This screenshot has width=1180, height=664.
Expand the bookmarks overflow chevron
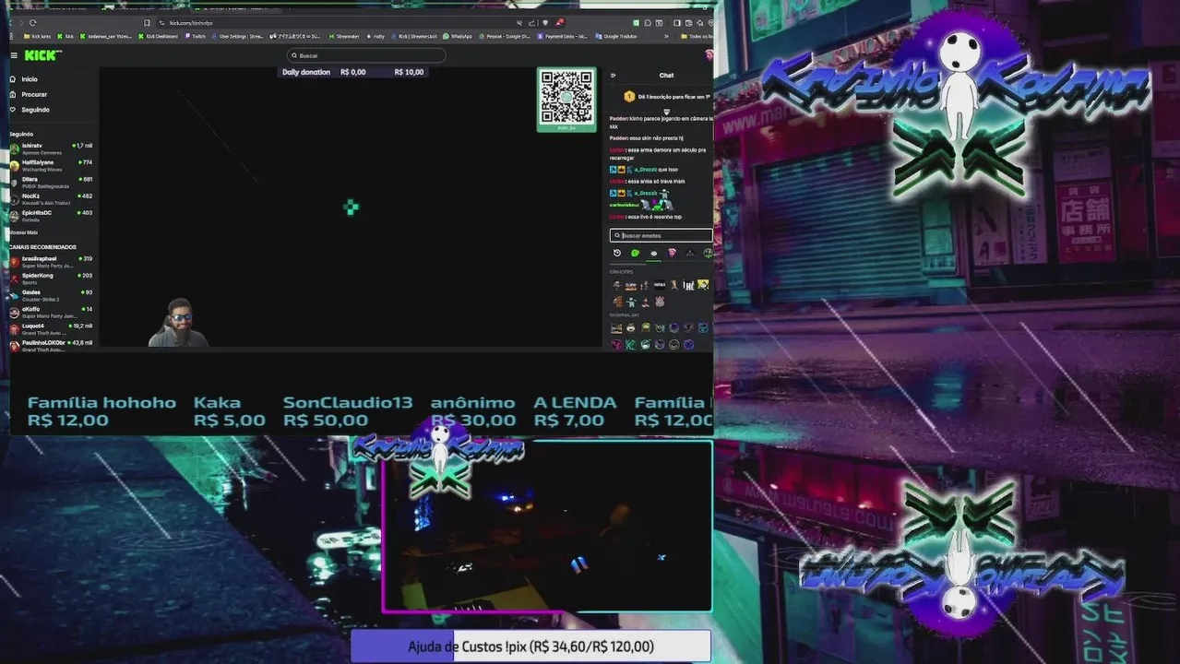[666, 36]
